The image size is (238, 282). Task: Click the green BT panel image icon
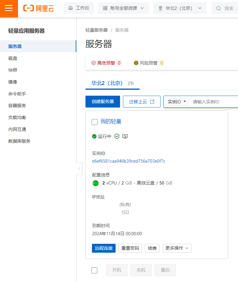point(95,183)
